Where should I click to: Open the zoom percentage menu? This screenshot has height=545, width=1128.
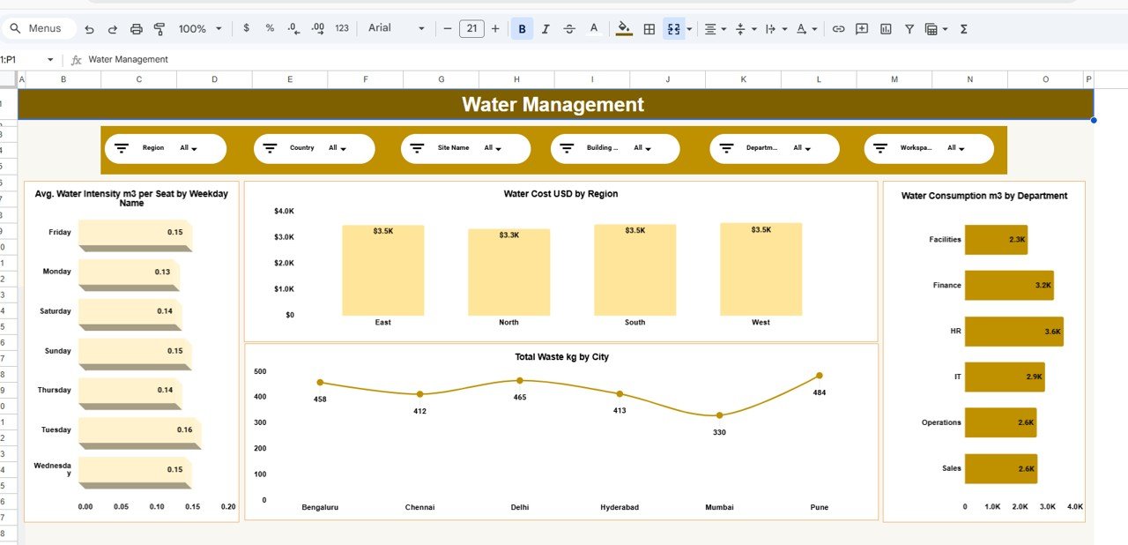[x=196, y=28]
